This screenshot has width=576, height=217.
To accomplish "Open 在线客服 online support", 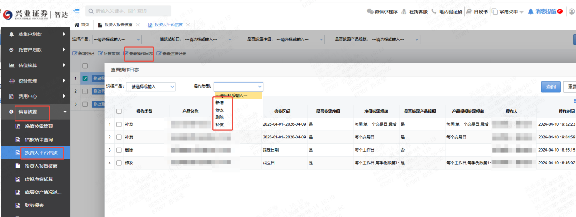I will click(415, 11).
